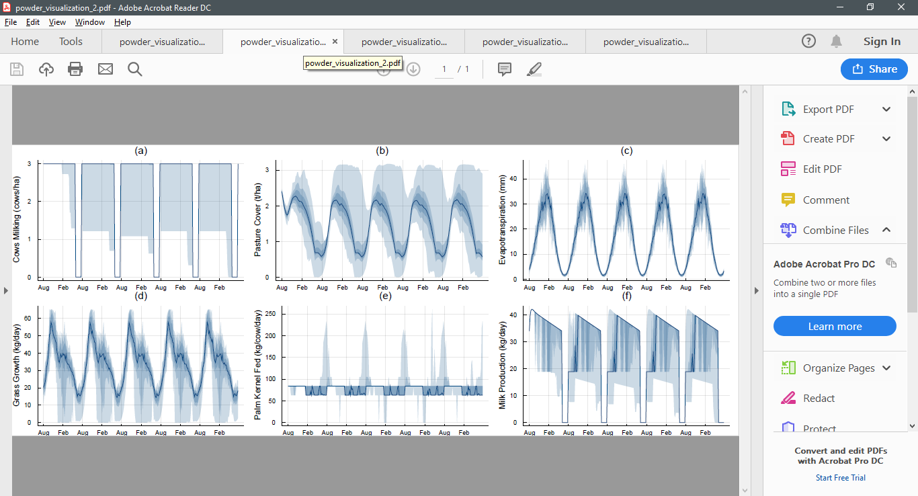The height and width of the screenshot is (496, 918).
Task: Open the Find text magnifier icon
Action: (x=135, y=69)
